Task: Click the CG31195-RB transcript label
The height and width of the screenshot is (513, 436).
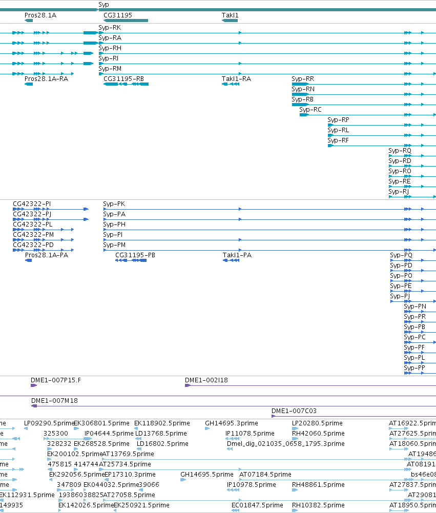Action: coord(123,79)
